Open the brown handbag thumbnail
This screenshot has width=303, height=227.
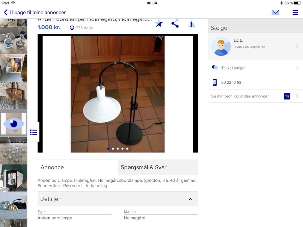(x=14, y=96)
